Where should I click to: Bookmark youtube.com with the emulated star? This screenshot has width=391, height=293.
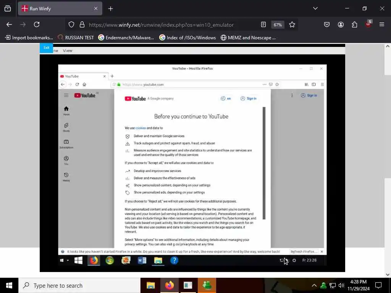(277, 84)
